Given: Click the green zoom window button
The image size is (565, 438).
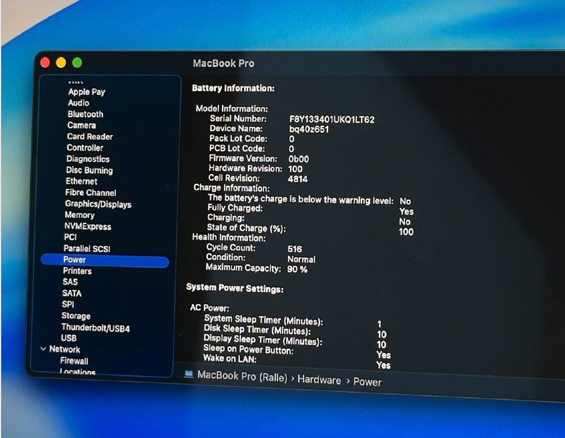Looking at the screenshot, I should tap(77, 63).
